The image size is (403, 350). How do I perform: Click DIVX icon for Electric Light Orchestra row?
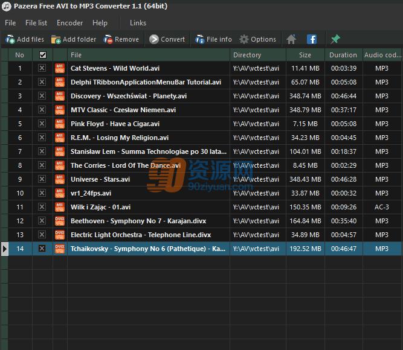coord(60,235)
